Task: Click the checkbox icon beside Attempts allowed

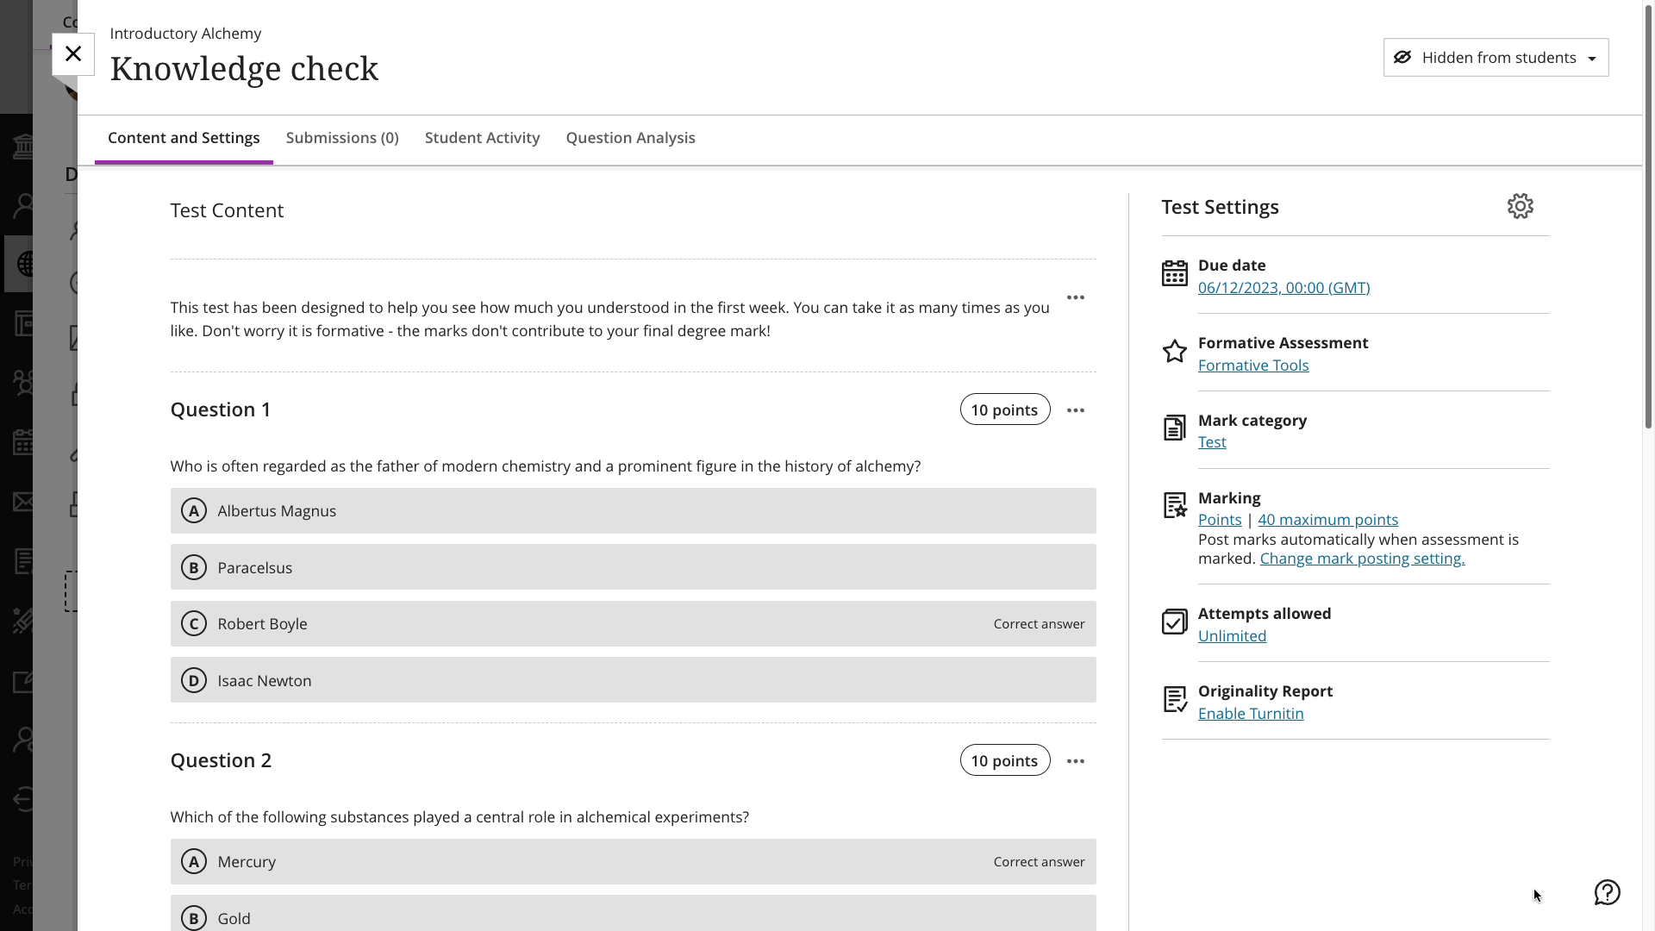Action: pyautogui.click(x=1174, y=622)
